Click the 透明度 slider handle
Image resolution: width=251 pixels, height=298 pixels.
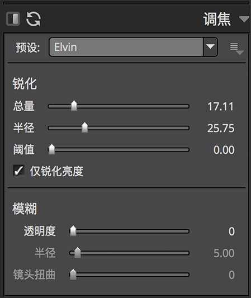[73, 231]
